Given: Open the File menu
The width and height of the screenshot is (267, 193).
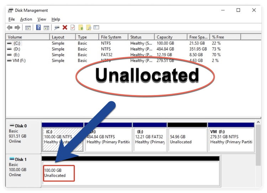Looking at the screenshot, I should [x=12, y=19].
